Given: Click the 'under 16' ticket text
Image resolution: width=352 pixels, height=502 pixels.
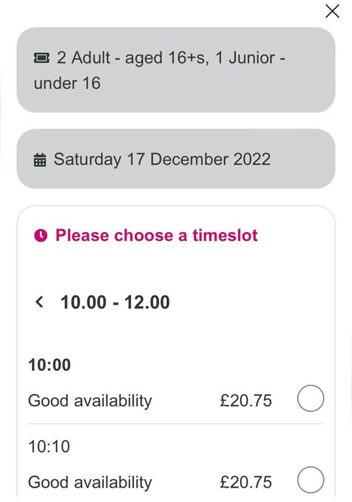Looking at the screenshot, I should [67, 83].
